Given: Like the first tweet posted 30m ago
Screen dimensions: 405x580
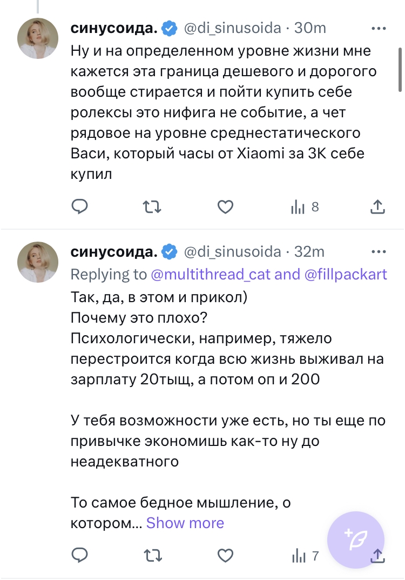Looking at the screenshot, I should [x=225, y=207].
